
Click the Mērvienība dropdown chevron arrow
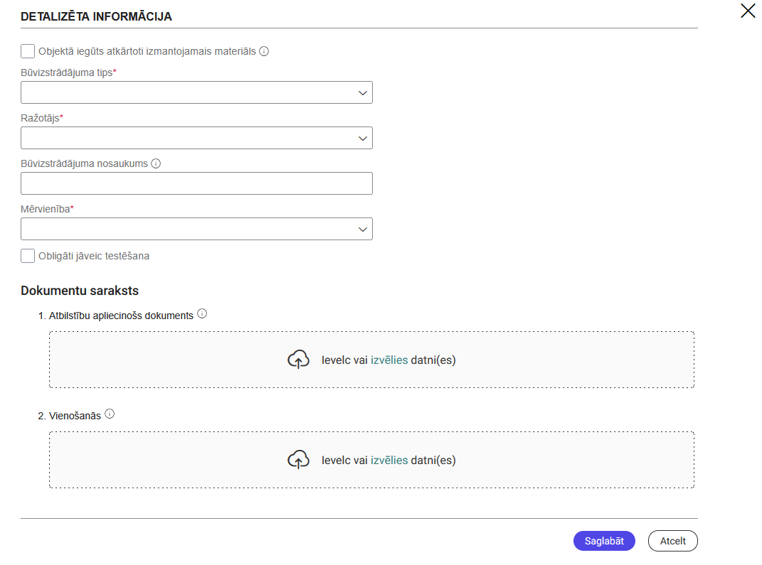pyautogui.click(x=363, y=229)
